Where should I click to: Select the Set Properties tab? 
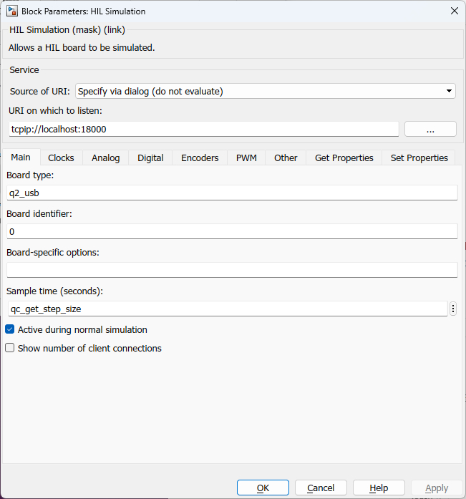tap(419, 158)
